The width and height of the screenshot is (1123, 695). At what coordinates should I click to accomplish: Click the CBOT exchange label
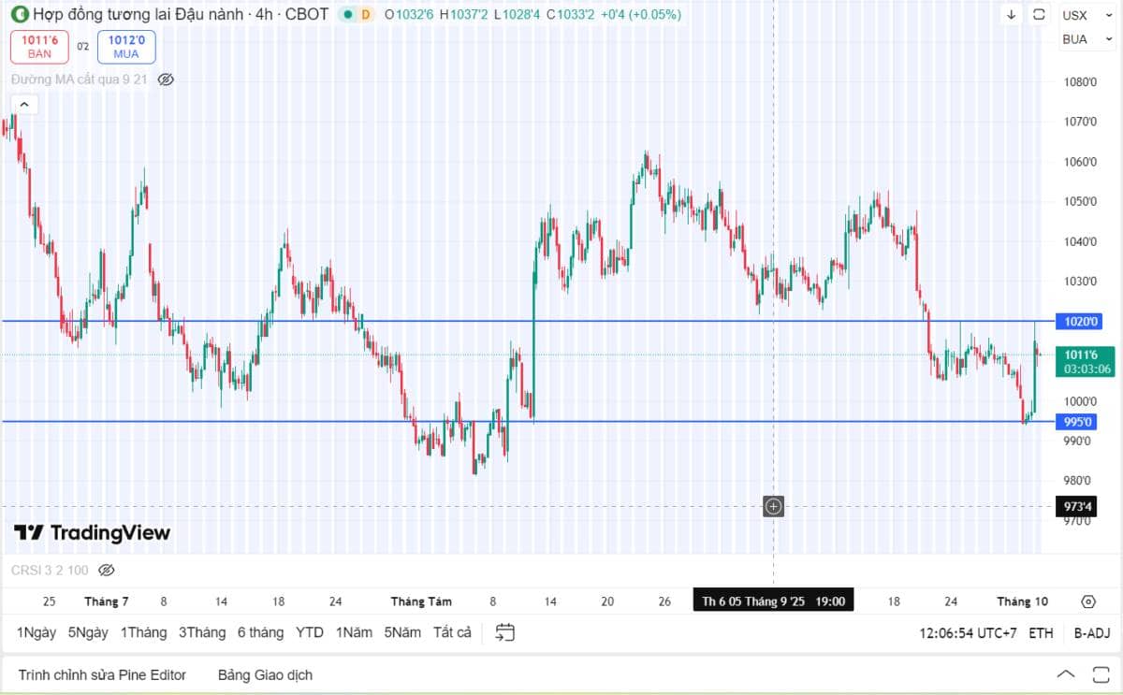pos(307,15)
